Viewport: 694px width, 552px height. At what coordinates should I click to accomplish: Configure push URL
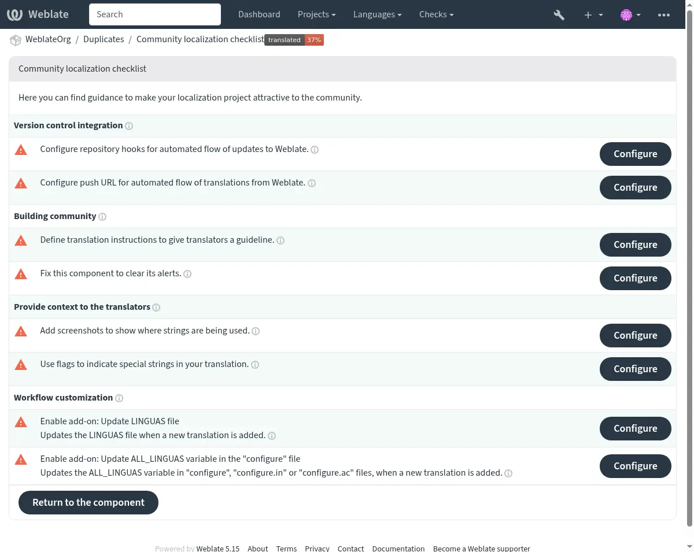click(x=635, y=187)
